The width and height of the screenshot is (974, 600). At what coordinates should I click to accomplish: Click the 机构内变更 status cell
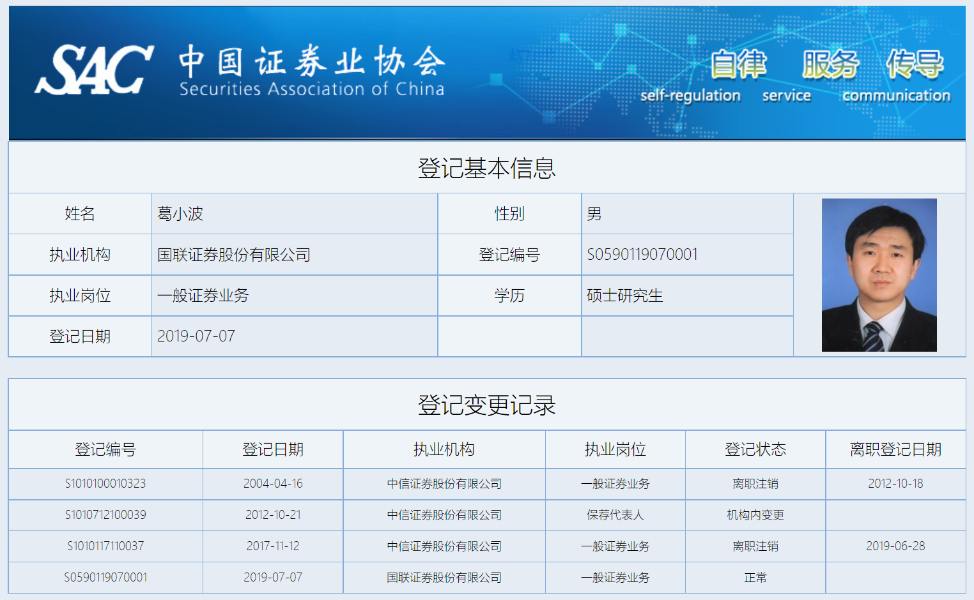click(755, 515)
